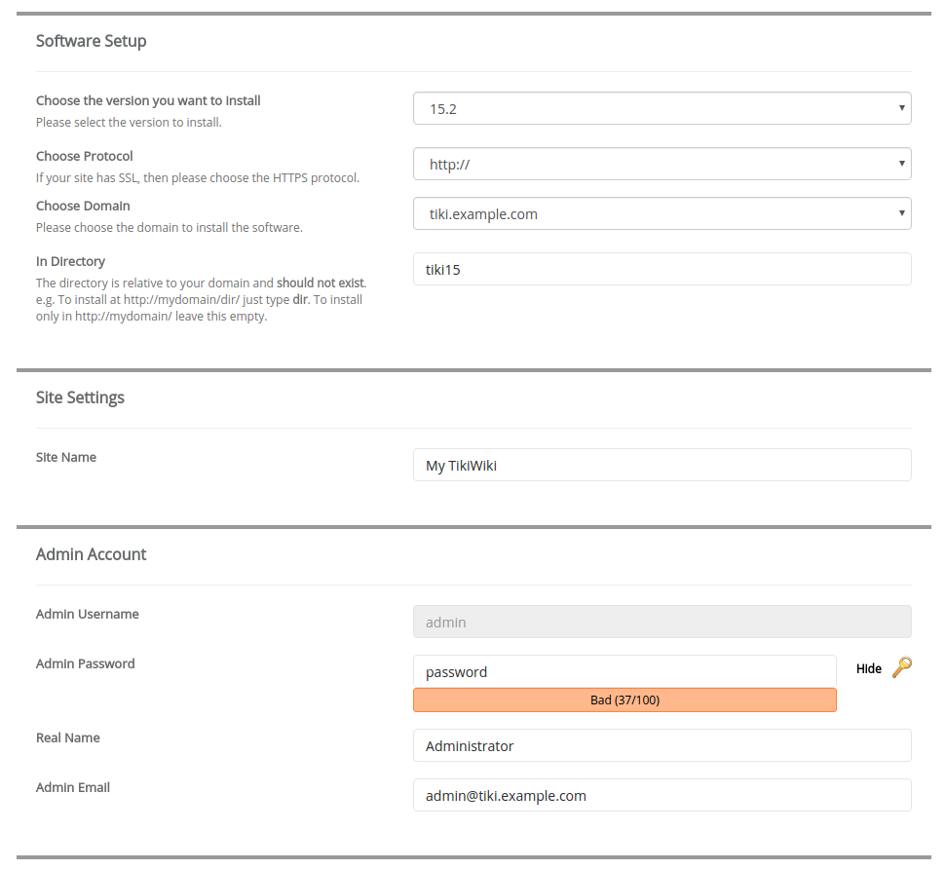Click the Software Setup section heading
The width and height of the screenshot is (946, 870).
point(92,41)
